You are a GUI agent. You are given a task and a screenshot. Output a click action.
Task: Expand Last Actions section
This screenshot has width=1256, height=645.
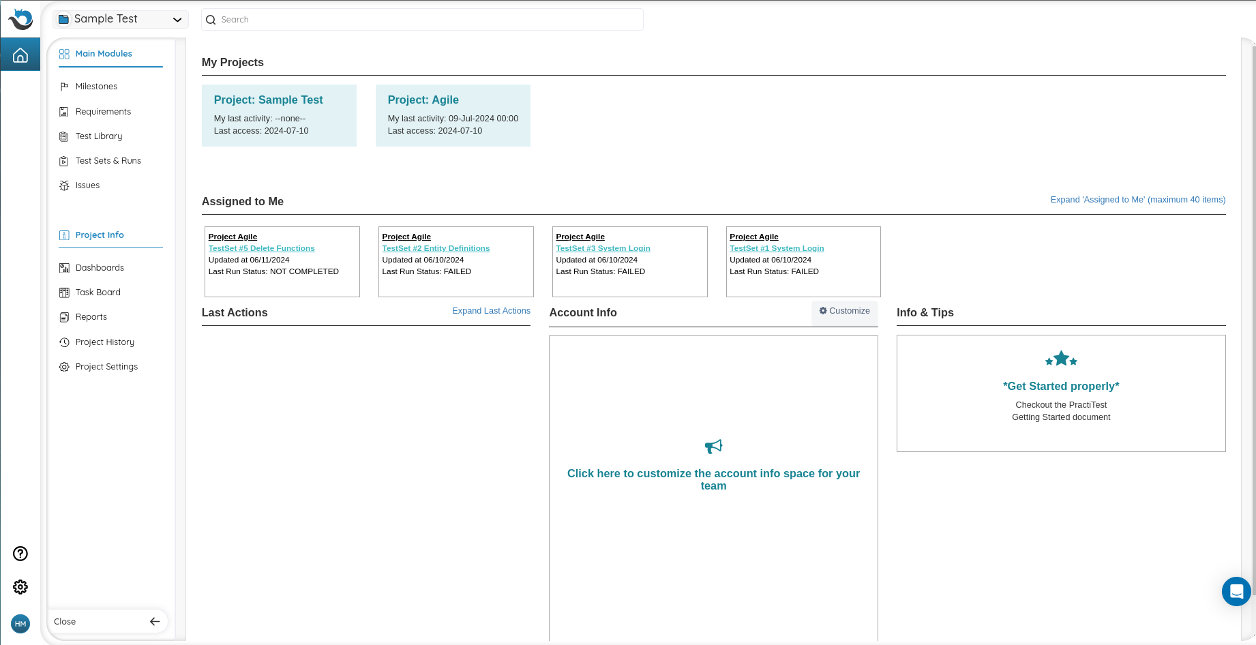[x=491, y=311]
